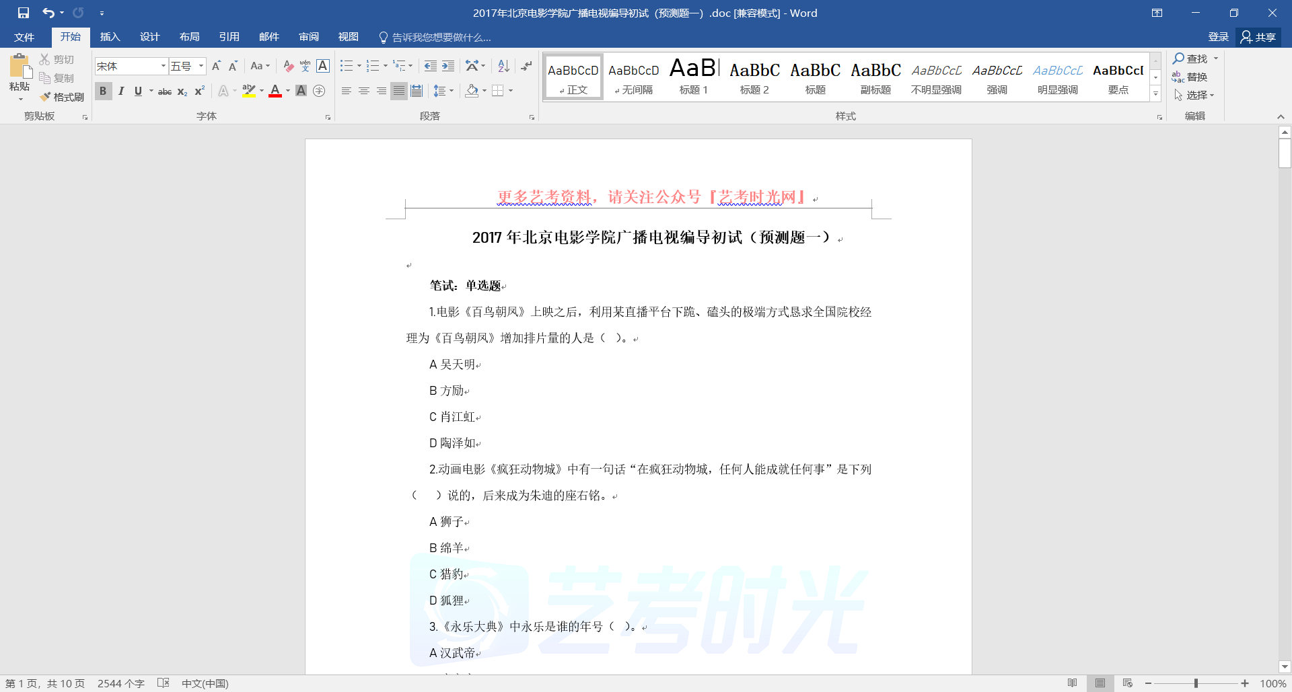Toggle Bold formatting
Screen dimensions: 1292x692
(103, 91)
